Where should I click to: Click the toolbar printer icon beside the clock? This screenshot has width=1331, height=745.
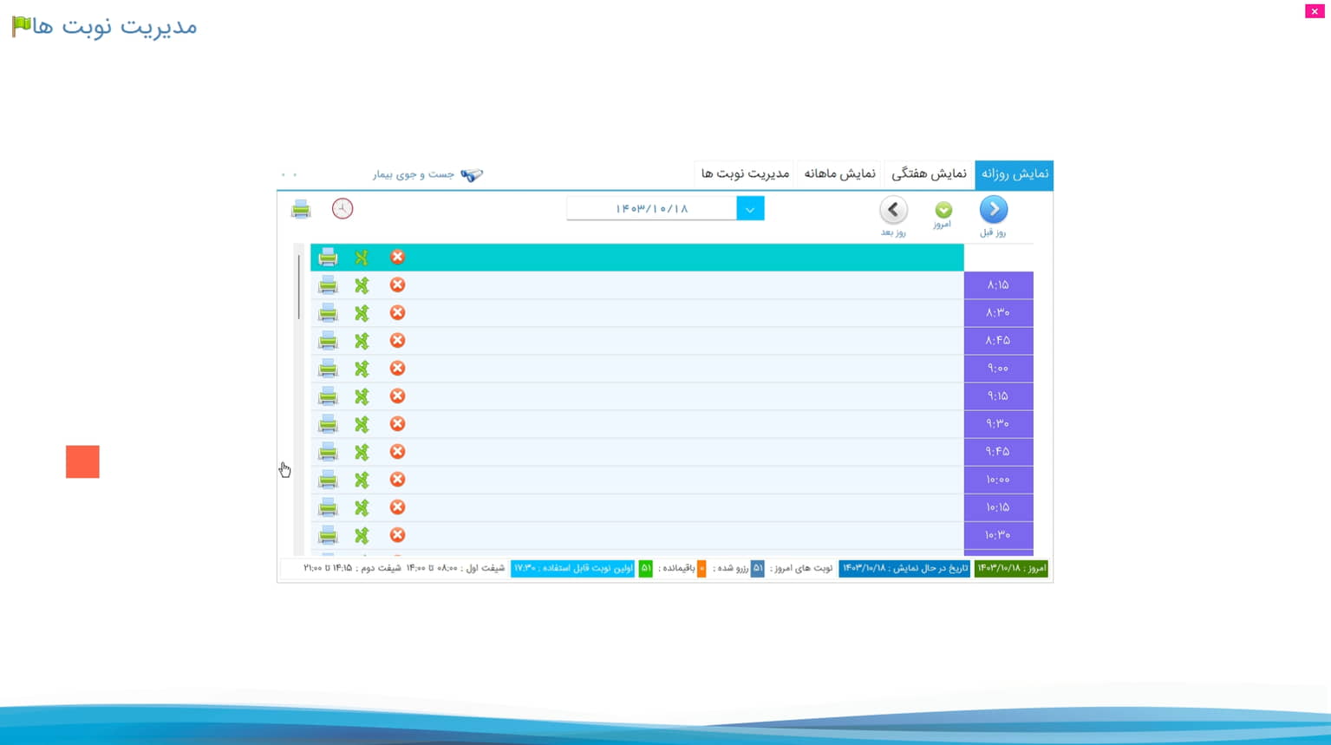(x=301, y=209)
